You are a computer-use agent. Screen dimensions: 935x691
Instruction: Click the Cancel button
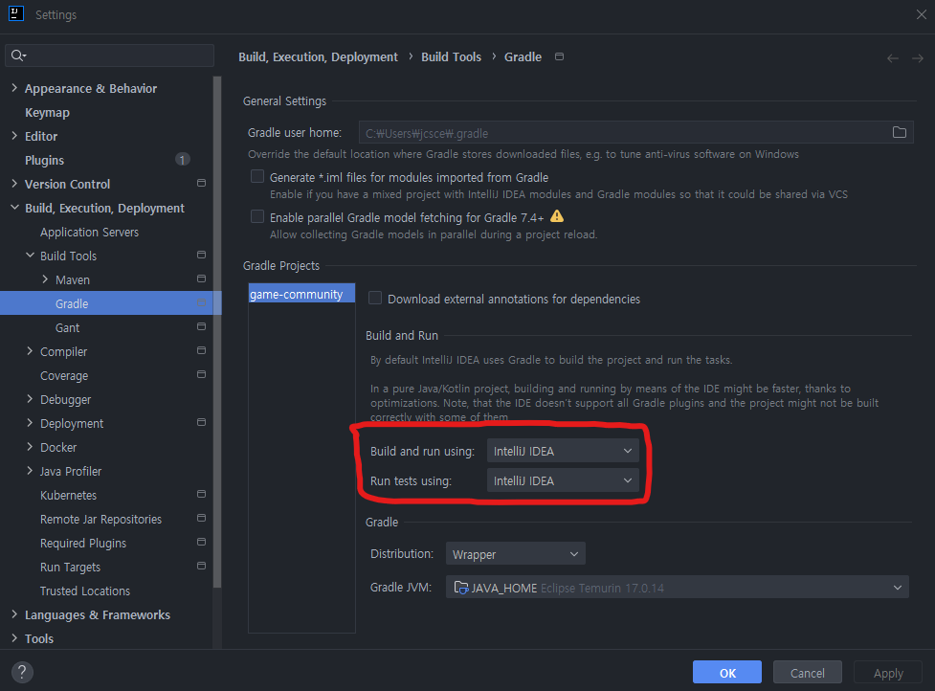808,673
